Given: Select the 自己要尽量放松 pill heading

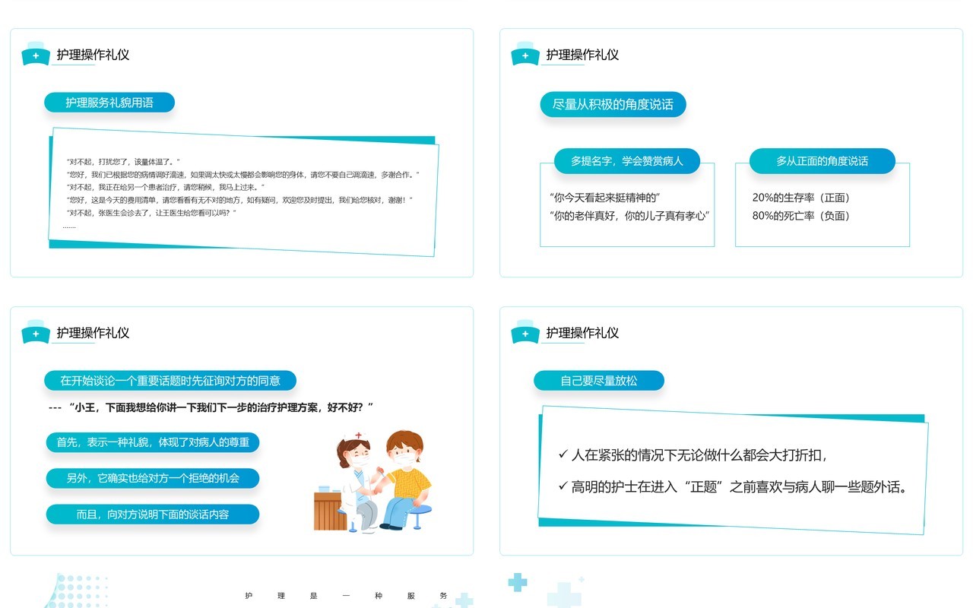Looking at the screenshot, I should tap(599, 381).
